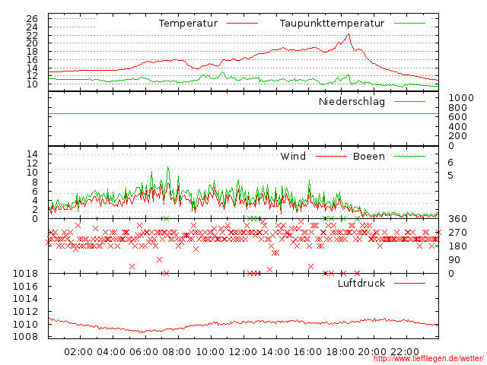Click the 20:00 time axis label
Viewport: 487px width, 365px height.
click(372, 352)
